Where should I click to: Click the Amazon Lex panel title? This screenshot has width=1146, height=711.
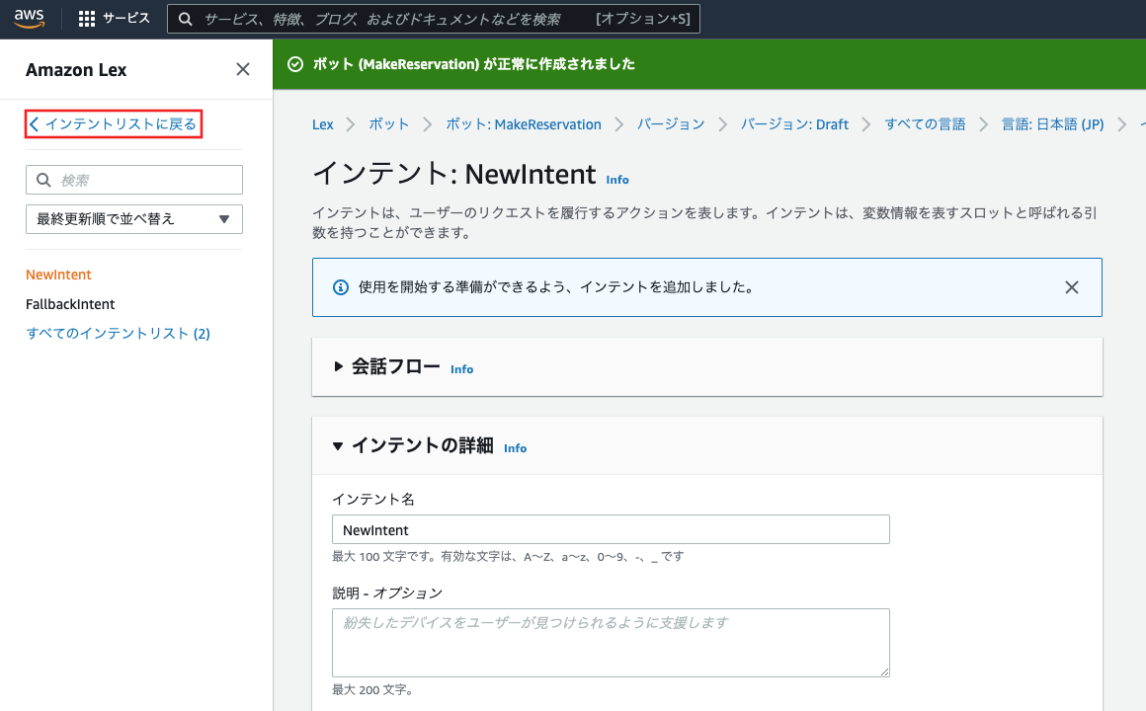click(x=76, y=70)
